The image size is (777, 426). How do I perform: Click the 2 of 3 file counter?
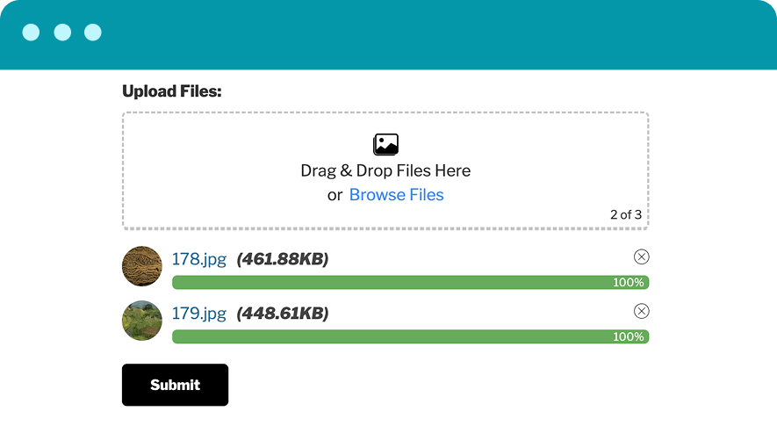[626, 214]
